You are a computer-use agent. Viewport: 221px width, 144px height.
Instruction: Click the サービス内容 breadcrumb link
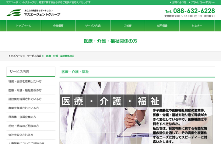[34, 56]
